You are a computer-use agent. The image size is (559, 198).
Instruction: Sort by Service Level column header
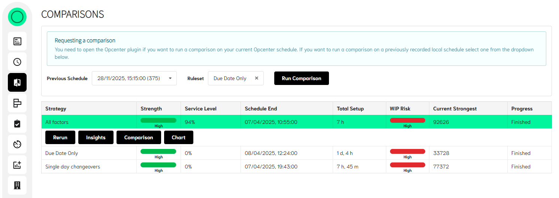211,109
